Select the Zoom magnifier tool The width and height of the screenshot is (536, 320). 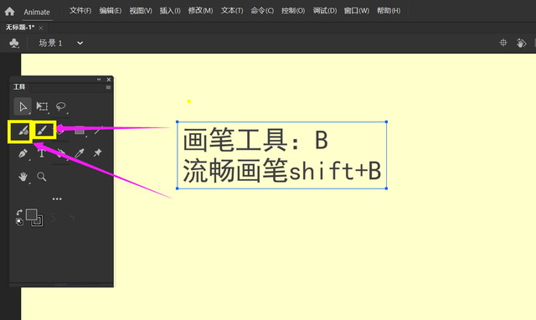tap(42, 177)
